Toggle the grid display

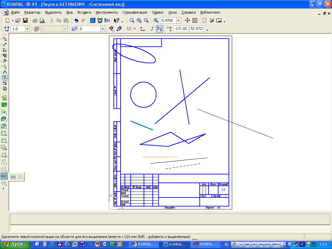coord(129,29)
